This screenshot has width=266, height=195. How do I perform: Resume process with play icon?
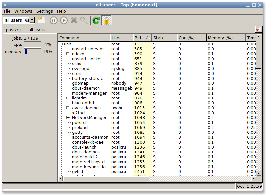click(64, 20)
